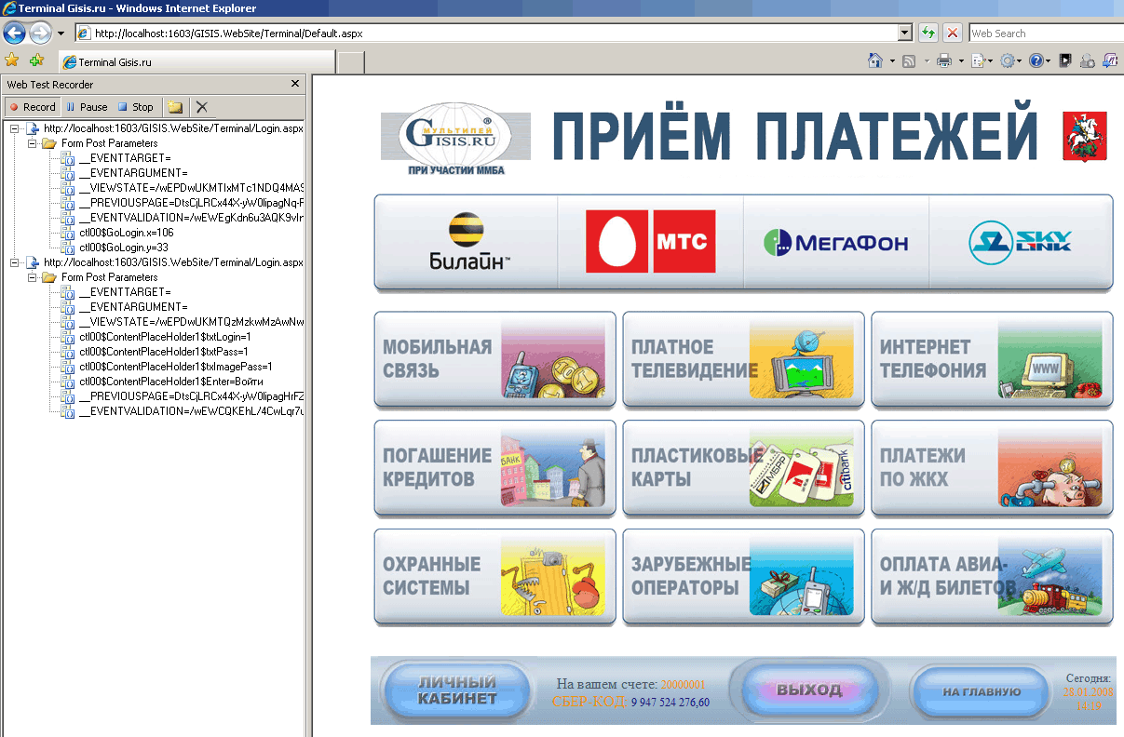Select the ctl00$GoLogin.x=106 parameter
The width and height of the screenshot is (1124, 737).
[x=126, y=233]
